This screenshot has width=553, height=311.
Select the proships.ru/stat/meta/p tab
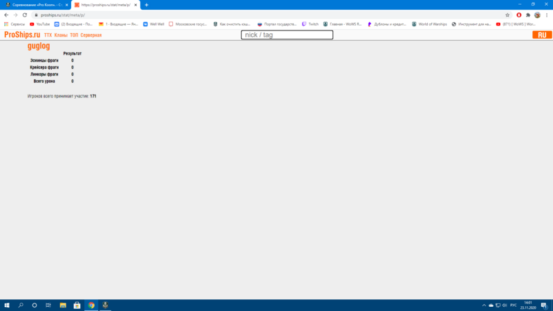point(106,5)
